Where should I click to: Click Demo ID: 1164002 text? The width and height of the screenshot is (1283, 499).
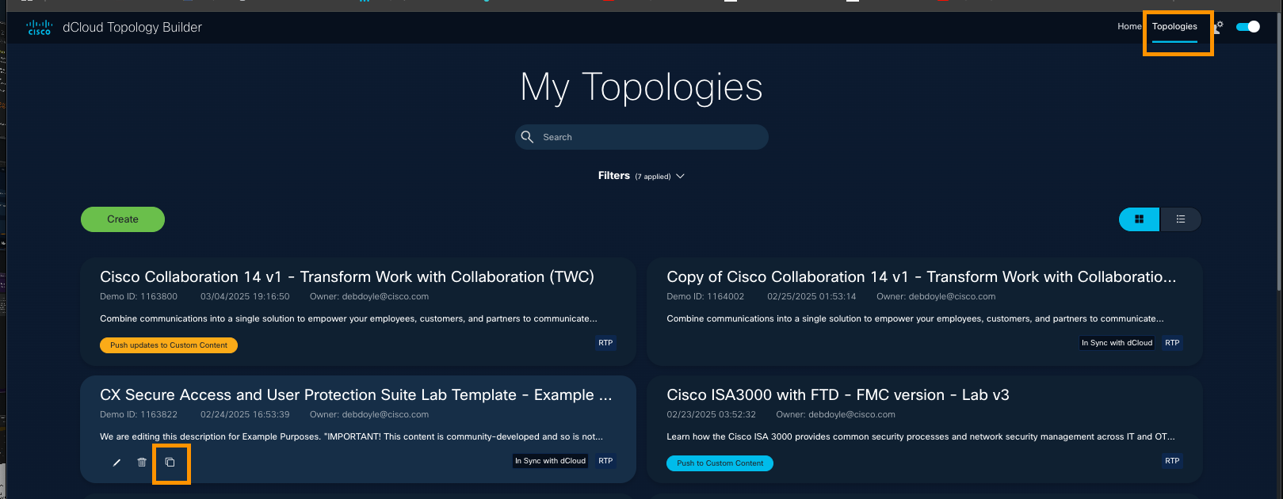point(705,296)
